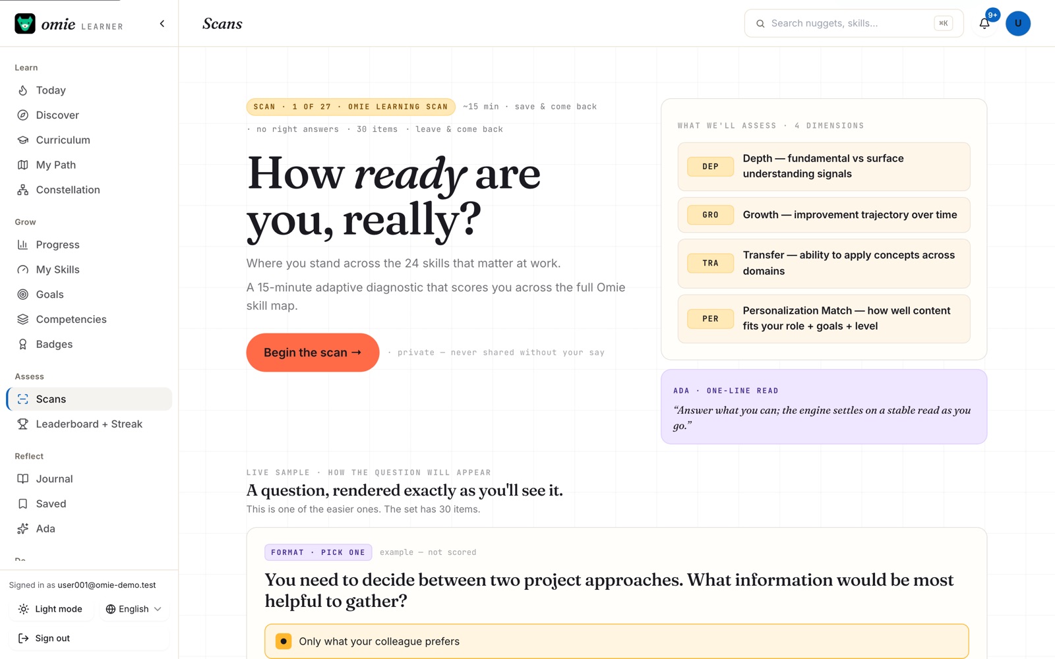The image size is (1055, 659).
Task: Click the Scans page title
Action: coord(222,24)
